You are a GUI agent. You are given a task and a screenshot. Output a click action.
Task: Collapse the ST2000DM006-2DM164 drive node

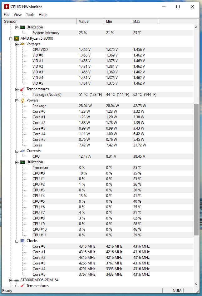pos(11,280)
